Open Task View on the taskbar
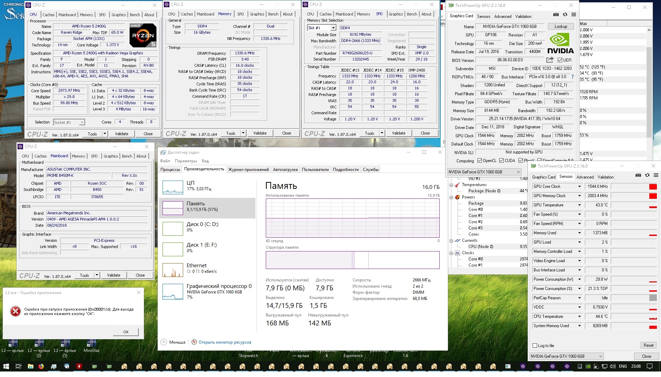Image resolution: width=661 pixels, height=377 pixels. tap(19, 366)
